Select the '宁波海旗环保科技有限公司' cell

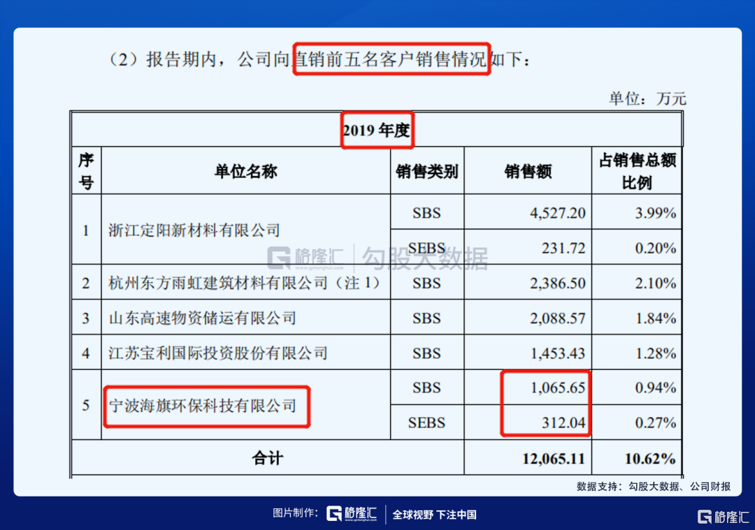245,404
